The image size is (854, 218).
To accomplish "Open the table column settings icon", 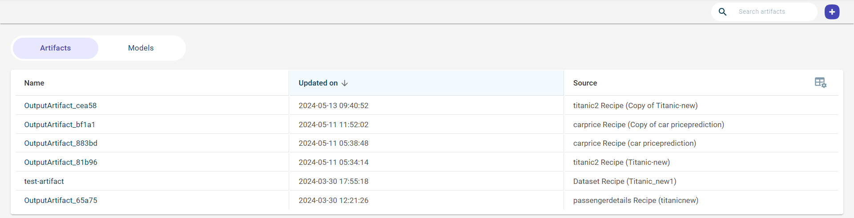I will [820, 82].
